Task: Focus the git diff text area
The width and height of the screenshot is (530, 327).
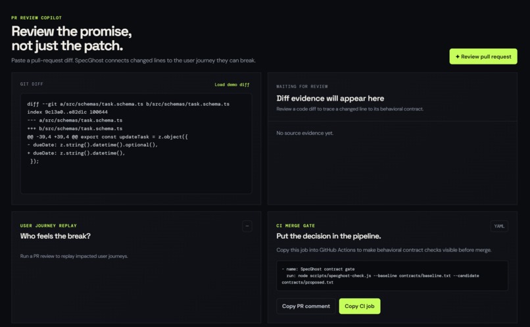Action: pyautogui.click(x=136, y=143)
